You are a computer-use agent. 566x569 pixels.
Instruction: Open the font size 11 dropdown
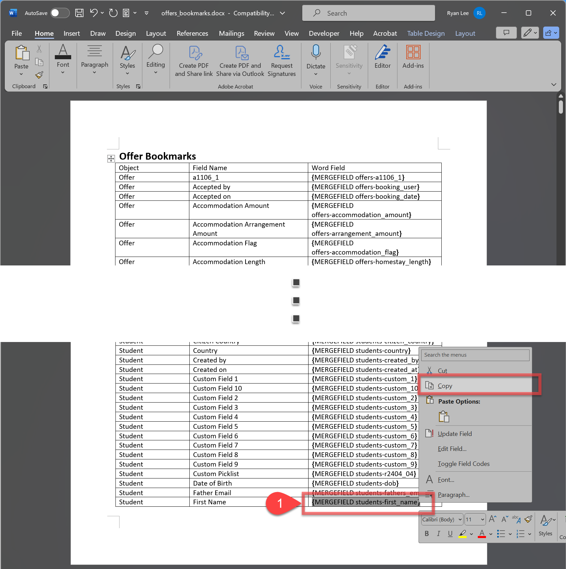click(x=475, y=519)
